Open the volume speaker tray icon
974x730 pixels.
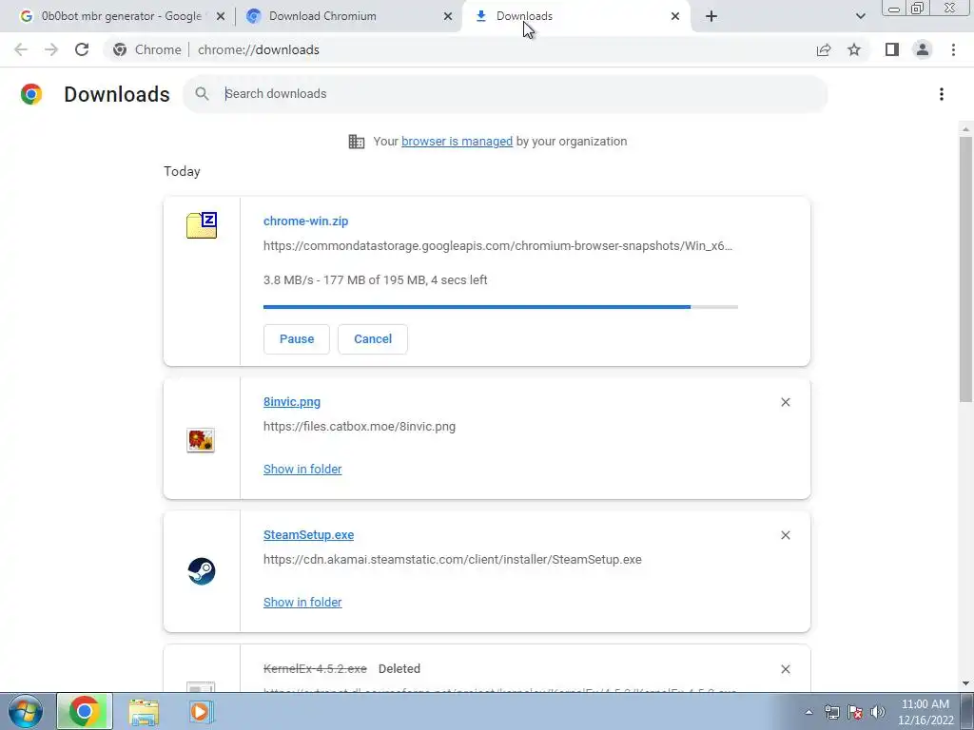(878, 712)
